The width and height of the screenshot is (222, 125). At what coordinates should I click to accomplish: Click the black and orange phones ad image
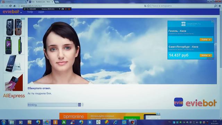14,27
